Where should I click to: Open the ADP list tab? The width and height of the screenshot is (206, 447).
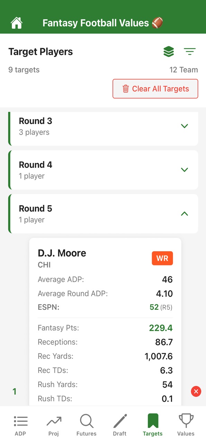[20, 425]
